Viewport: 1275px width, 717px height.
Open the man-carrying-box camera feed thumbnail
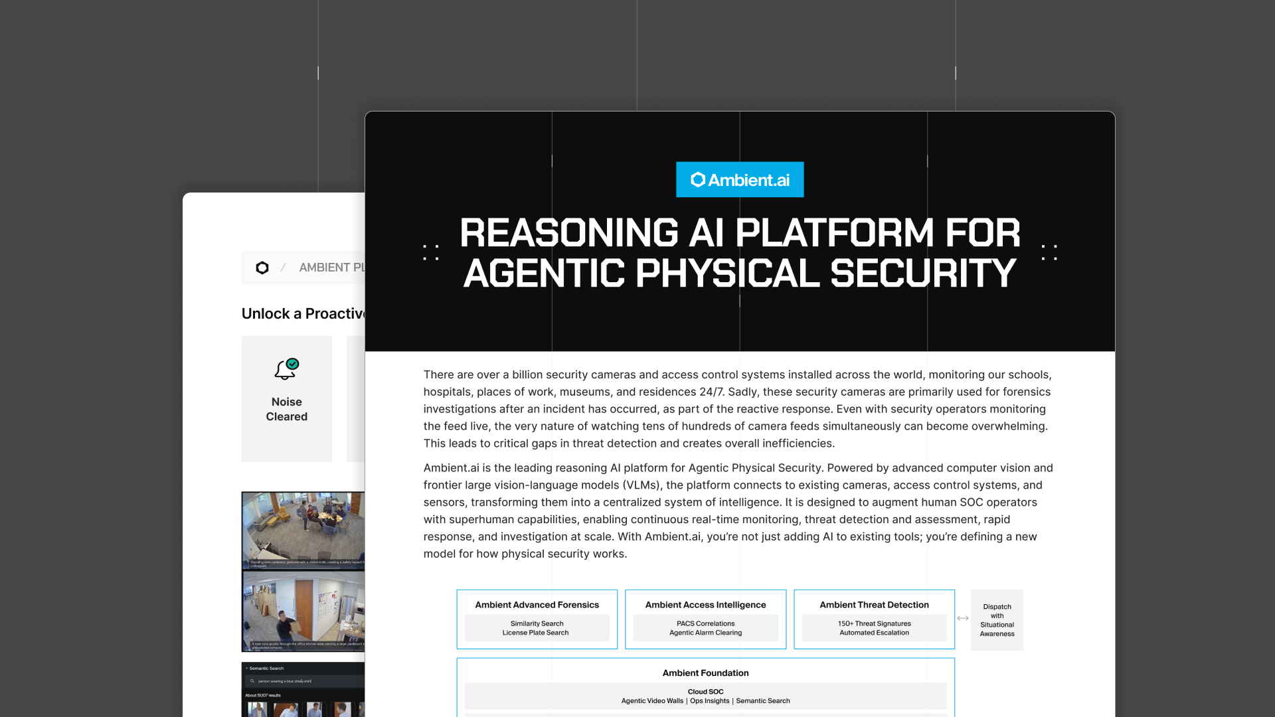coord(303,611)
